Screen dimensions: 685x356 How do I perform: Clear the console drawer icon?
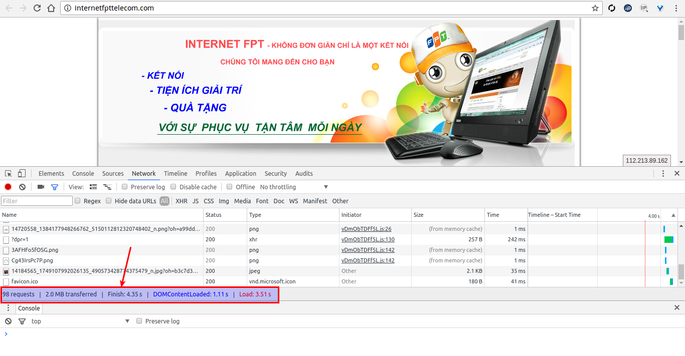coord(8,321)
